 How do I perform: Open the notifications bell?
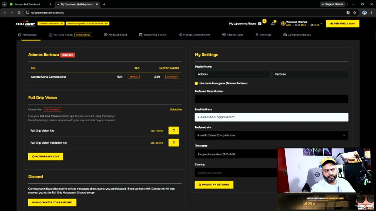click(x=273, y=23)
